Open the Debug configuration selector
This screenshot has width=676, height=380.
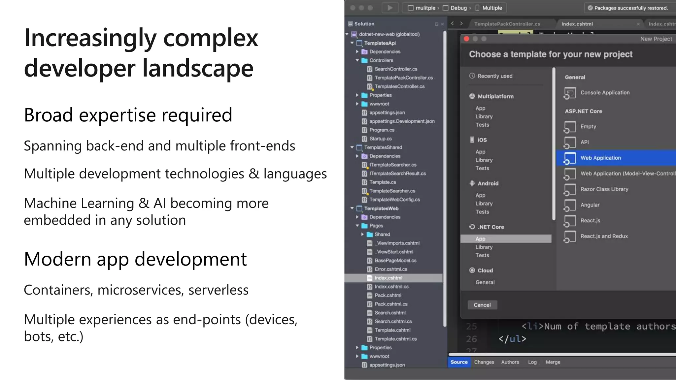coord(458,8)
